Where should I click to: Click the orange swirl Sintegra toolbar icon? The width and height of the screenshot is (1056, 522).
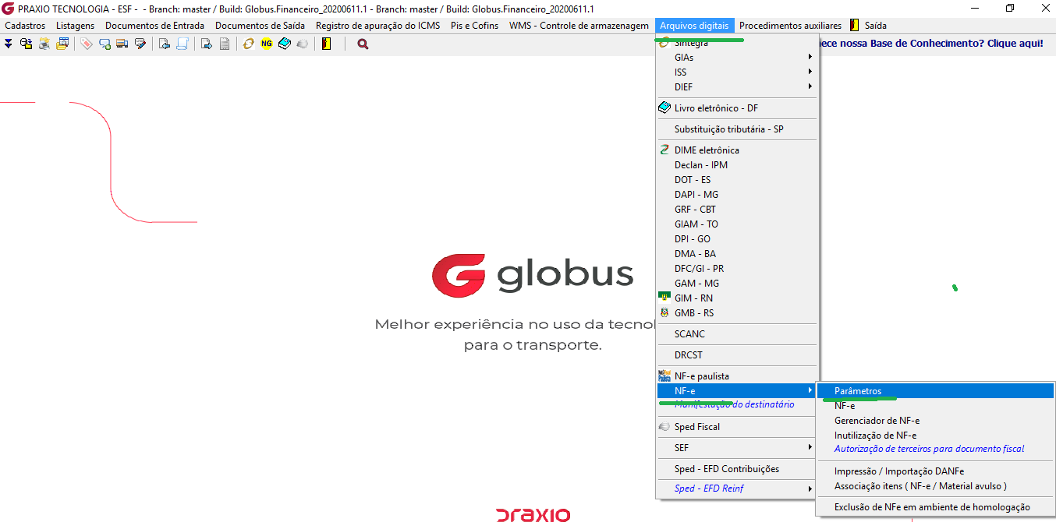click(249, 44)
